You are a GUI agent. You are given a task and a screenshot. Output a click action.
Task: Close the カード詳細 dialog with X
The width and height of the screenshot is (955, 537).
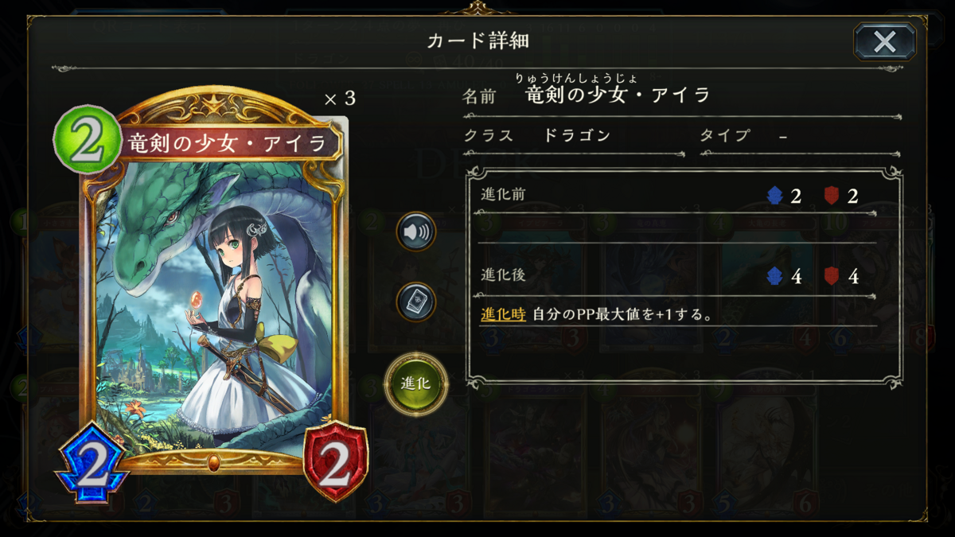pos(884,41)
